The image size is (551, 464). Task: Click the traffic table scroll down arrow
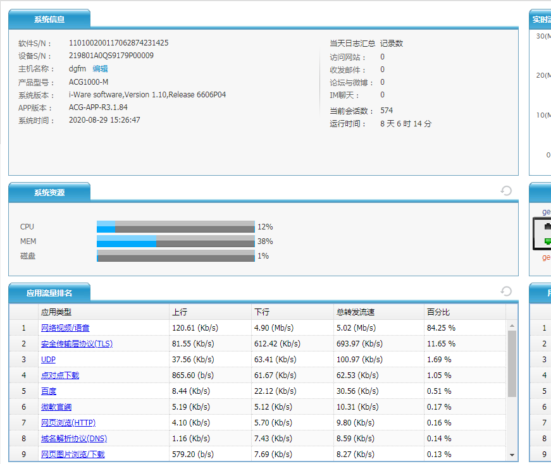click(x=512, y=455)
